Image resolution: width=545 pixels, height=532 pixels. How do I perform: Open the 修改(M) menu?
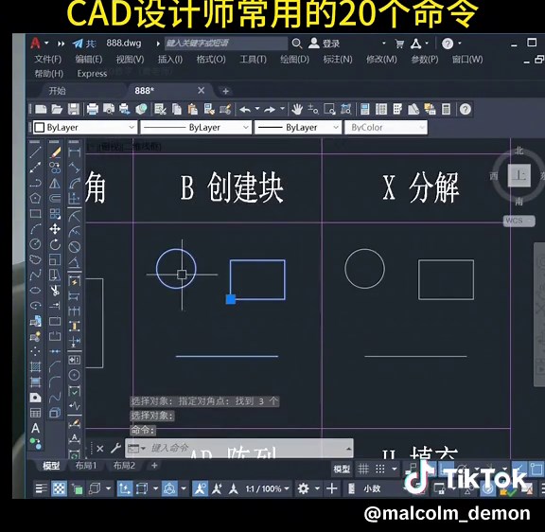tap(381, 60)
